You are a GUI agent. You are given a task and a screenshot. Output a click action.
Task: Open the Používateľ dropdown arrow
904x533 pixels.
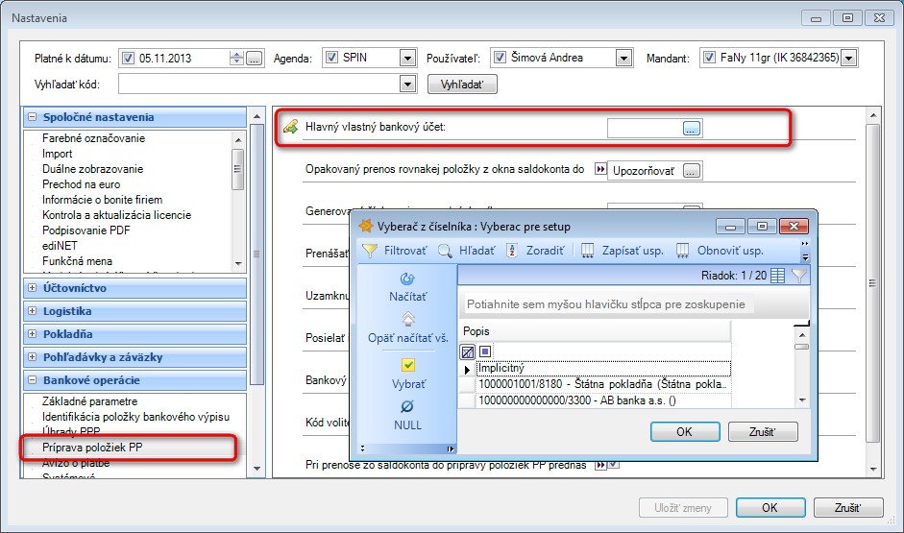coord(623,58)
